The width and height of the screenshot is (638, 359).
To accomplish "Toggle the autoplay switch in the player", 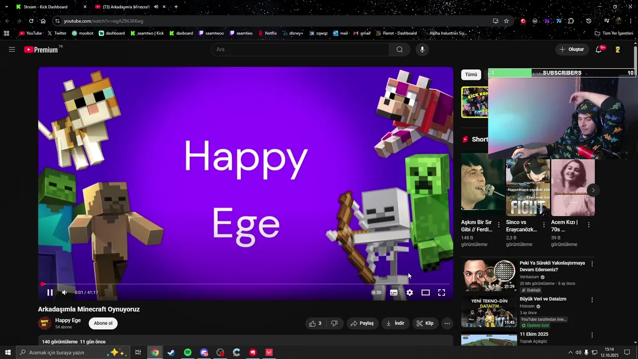I will click(376, 293).
